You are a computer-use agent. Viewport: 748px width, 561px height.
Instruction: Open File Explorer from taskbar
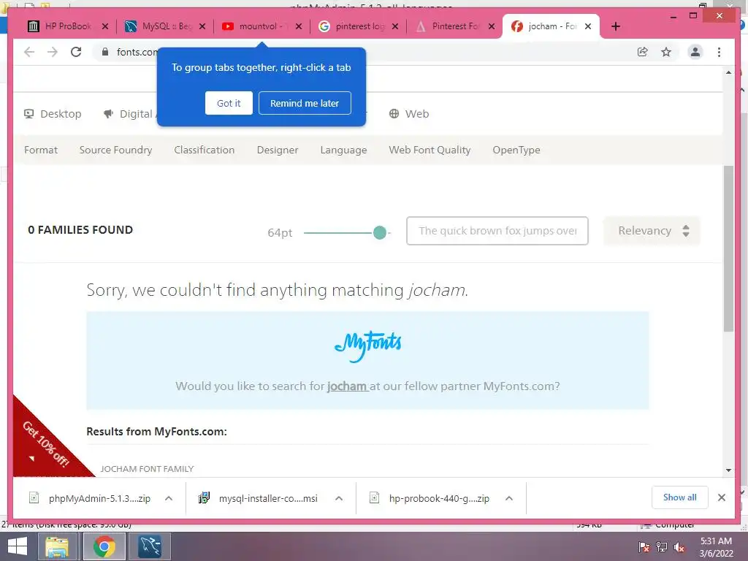pos(57,546)
